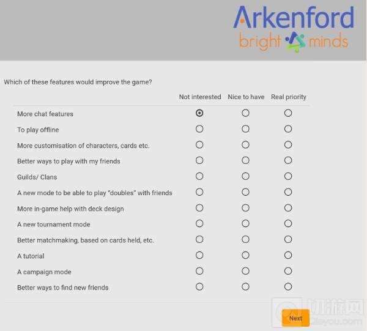
Task: Choose Nice to have for Guilds/ Clans
Action: (245, 176)
